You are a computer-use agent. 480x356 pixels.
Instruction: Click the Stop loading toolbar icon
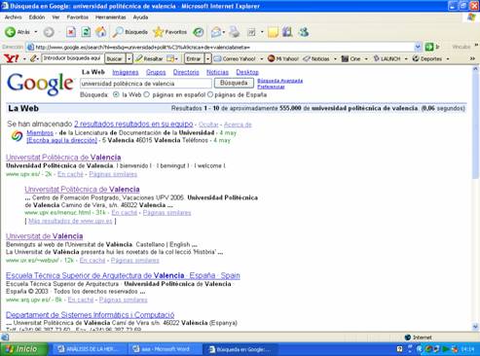71,32
